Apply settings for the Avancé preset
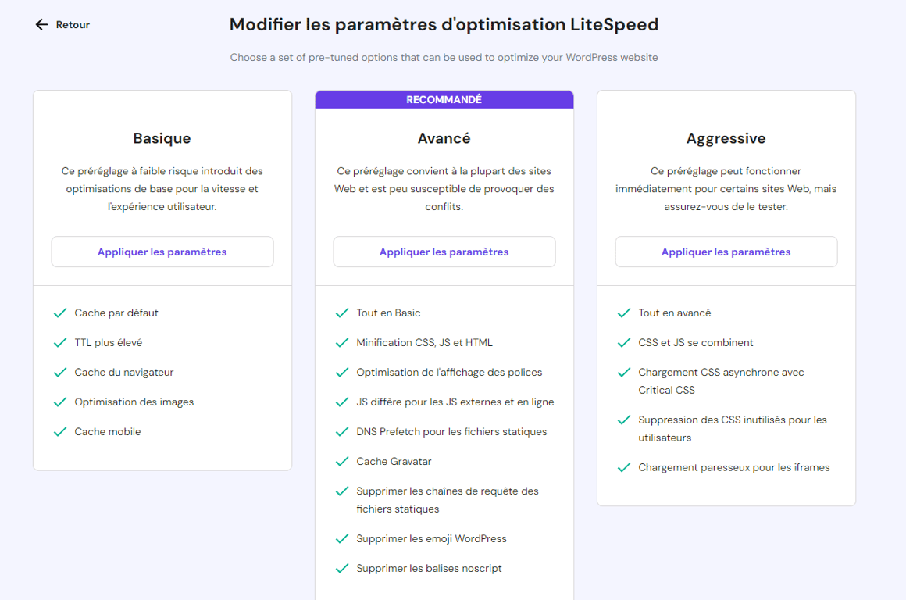 coord(444,251)
